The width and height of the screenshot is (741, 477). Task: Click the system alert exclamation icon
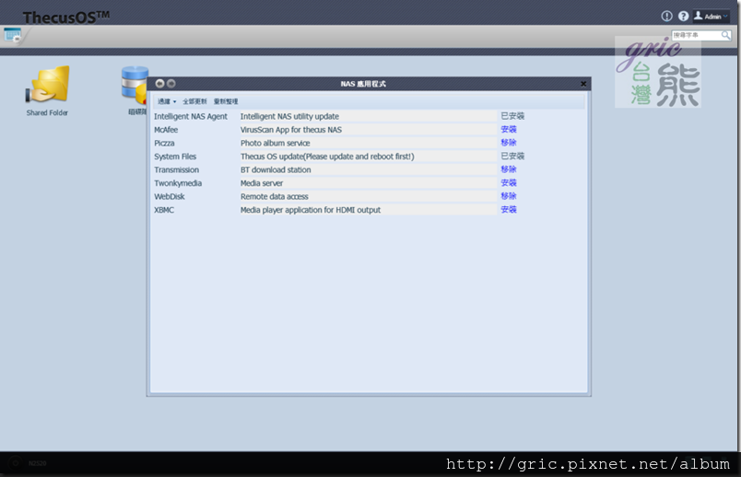666,16
